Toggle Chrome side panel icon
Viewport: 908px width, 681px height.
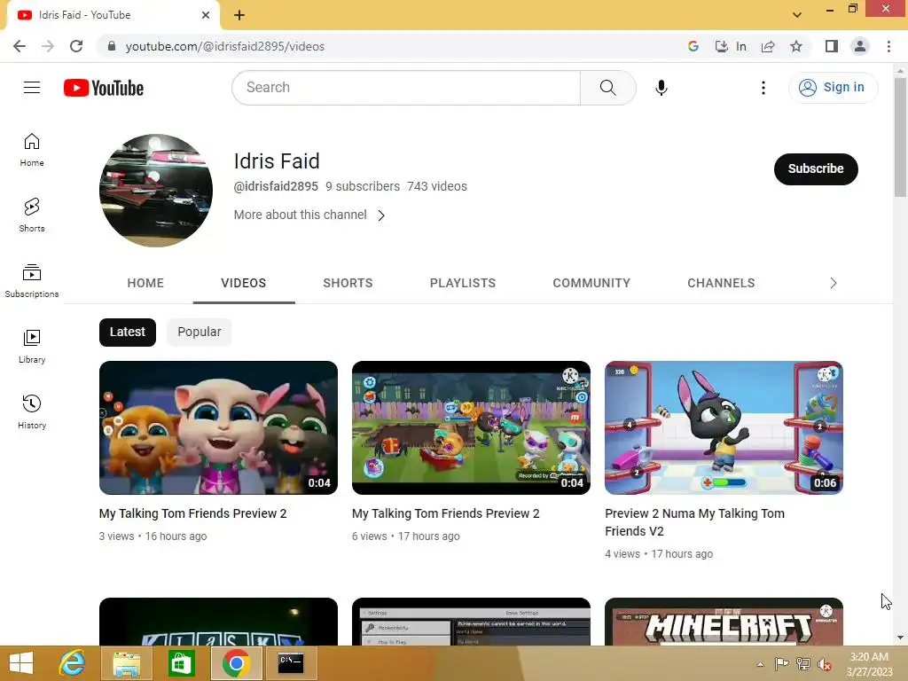point(832,46)
